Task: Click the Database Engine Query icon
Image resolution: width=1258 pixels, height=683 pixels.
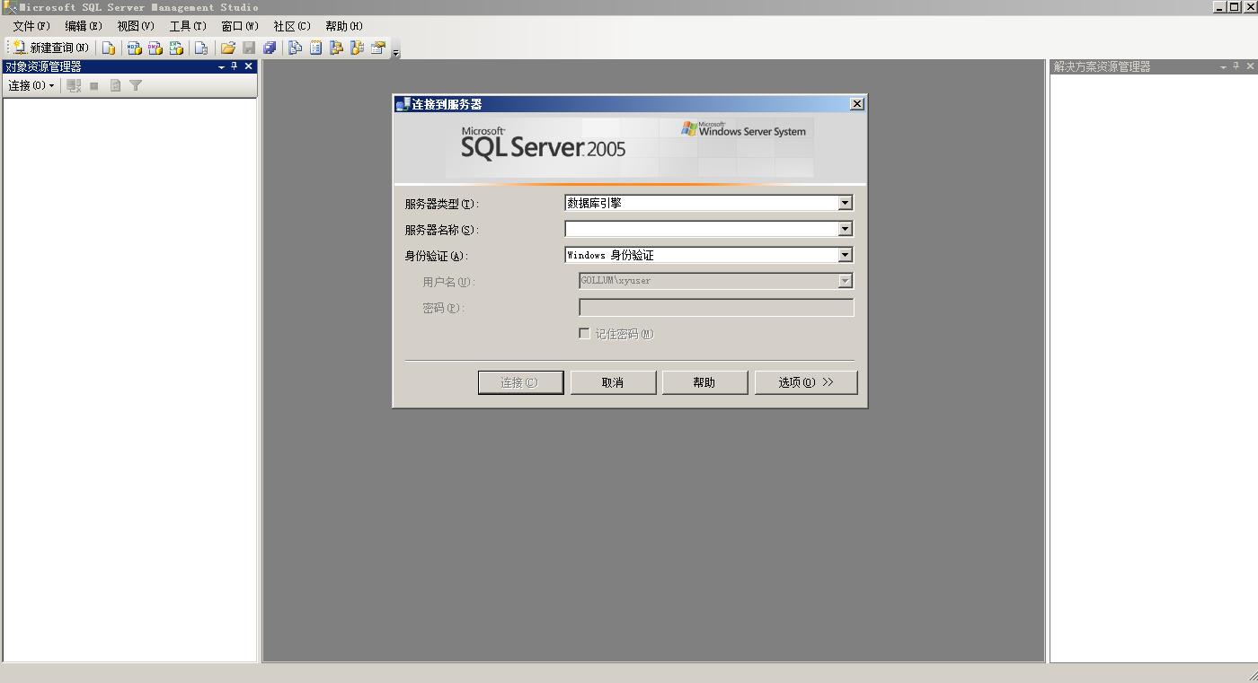Action: 109,48
